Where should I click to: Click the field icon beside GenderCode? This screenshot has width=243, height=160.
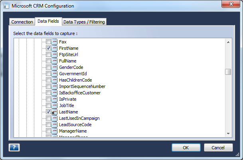pos(54,67)
